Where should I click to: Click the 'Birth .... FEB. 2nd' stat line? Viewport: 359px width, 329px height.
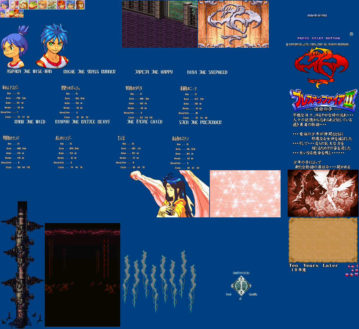[x=16, y=98]
